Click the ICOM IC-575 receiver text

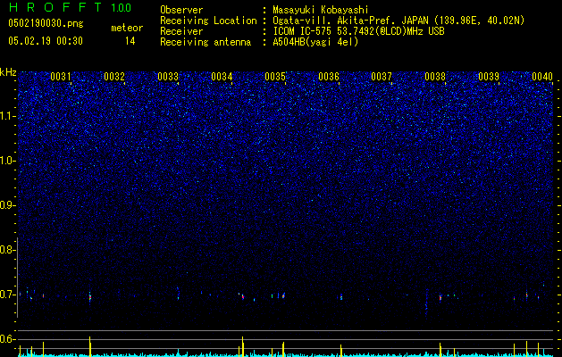click(358, 31)
